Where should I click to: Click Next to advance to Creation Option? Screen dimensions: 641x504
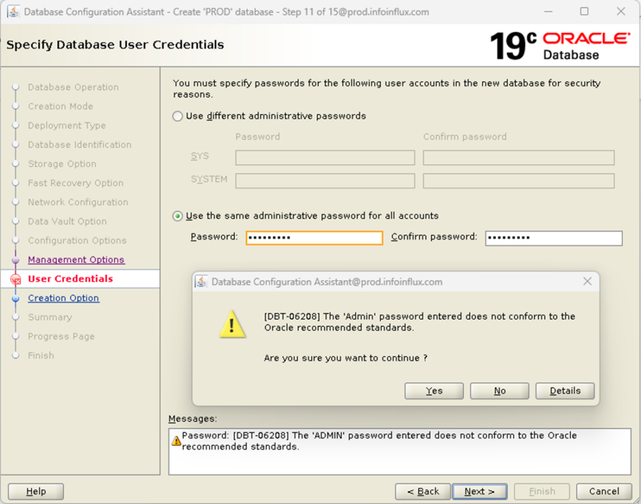(479, 491)
